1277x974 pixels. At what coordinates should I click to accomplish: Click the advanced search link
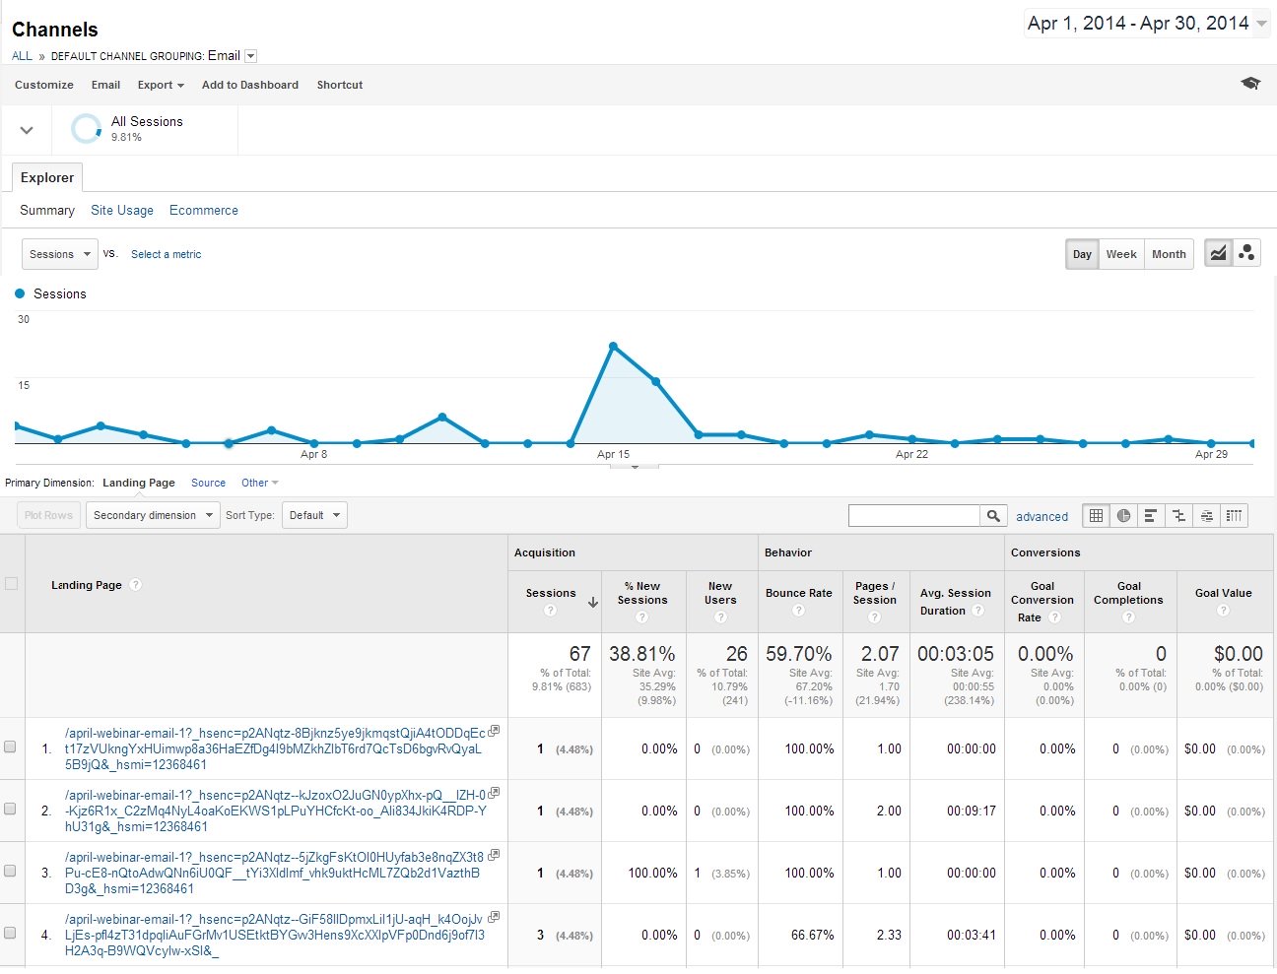pyautogui.click(x=1042, y=516)
